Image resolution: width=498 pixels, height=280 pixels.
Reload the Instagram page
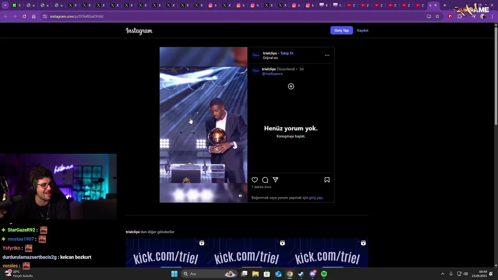tap(24, 16)
